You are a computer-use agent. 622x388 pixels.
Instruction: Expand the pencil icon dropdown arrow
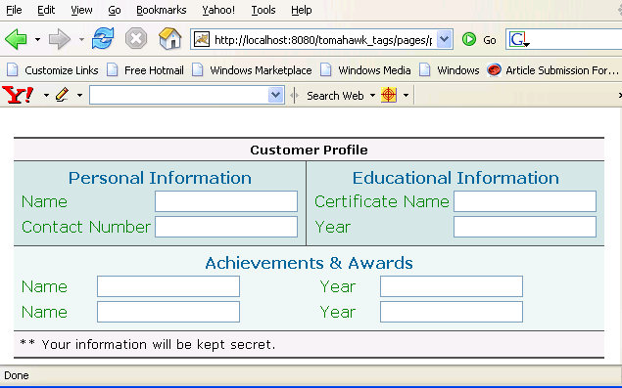[x=79, y=95]
